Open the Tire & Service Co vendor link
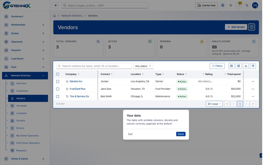Viewport: 264px width, 165px height. (x=79, y=97)
